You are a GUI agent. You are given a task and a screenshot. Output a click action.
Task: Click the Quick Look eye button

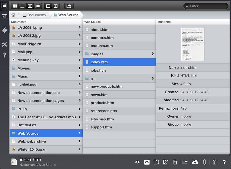click(x=147, y=162)
